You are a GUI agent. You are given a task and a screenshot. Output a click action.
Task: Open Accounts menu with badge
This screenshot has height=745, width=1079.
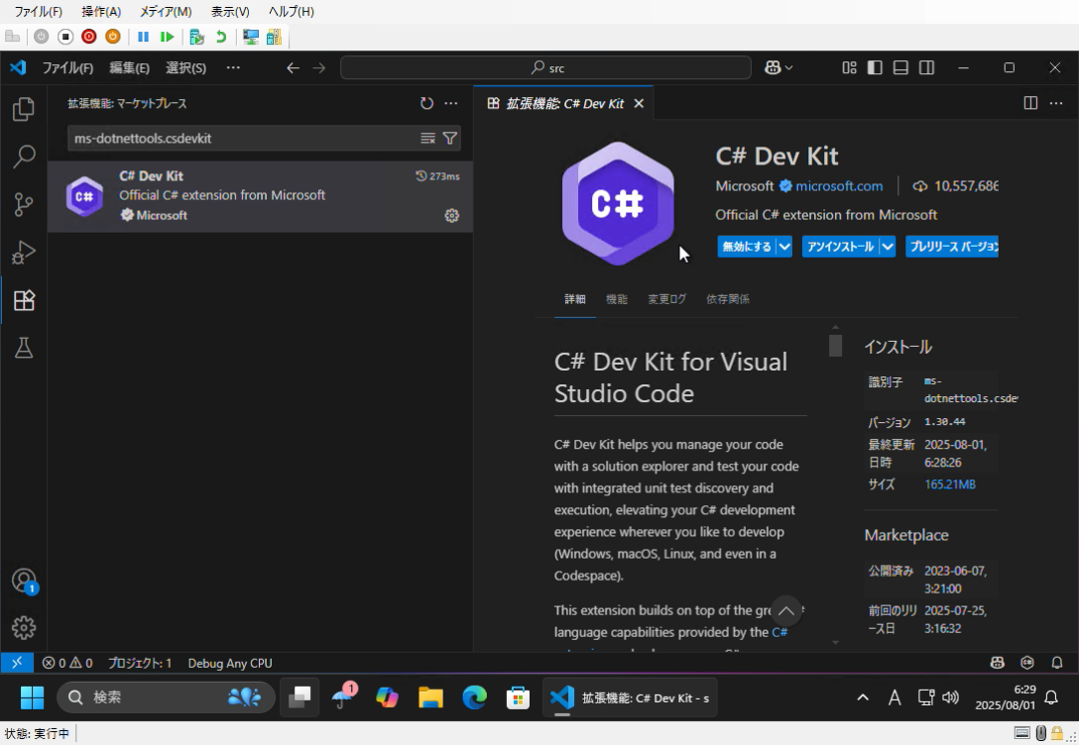click(24, 581)
